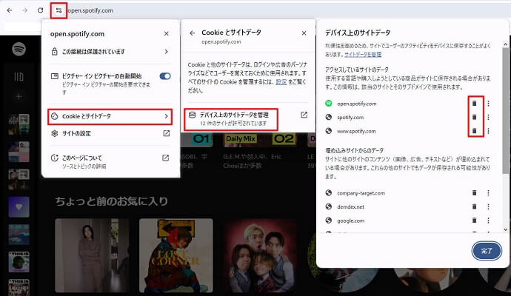Open site information icon in address bar
The image size is (511, 296).
[59, 10]
